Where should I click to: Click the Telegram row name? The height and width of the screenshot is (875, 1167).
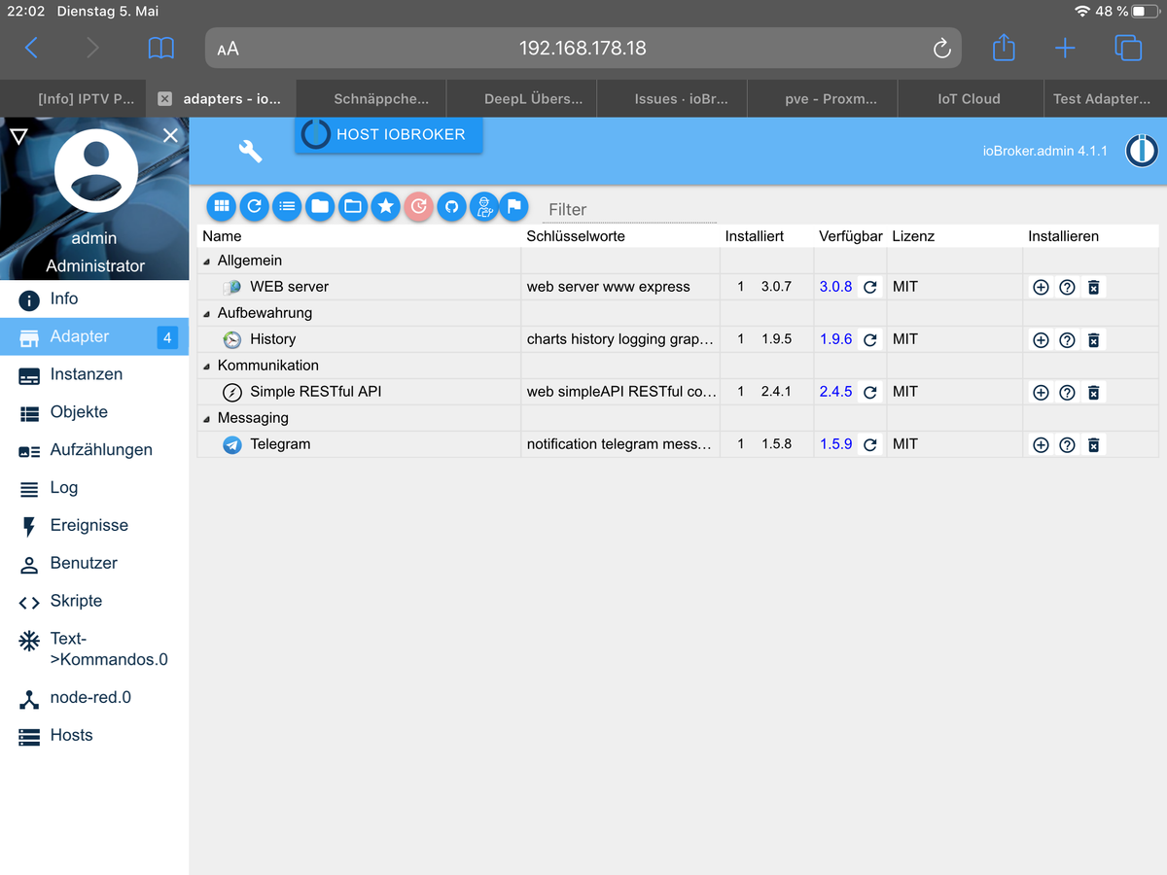point(280,444)
